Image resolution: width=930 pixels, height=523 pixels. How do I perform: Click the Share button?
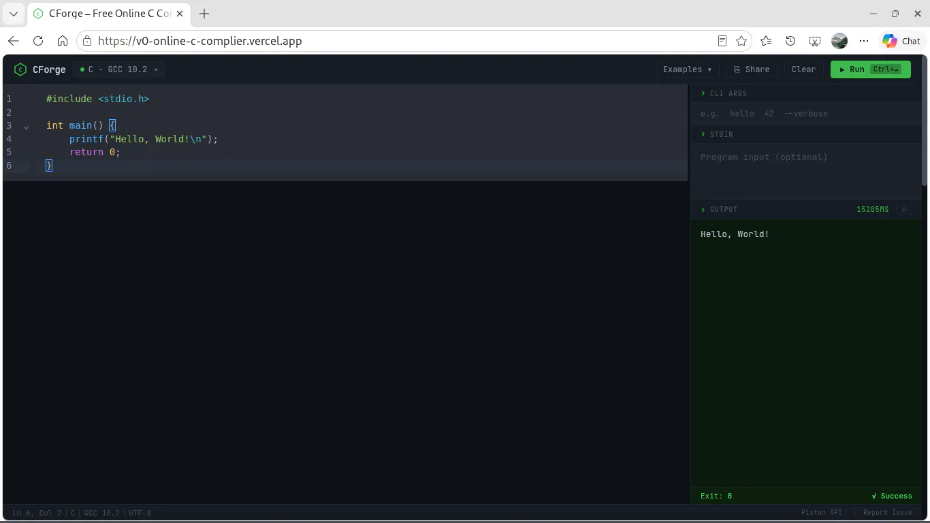(752, 69)
